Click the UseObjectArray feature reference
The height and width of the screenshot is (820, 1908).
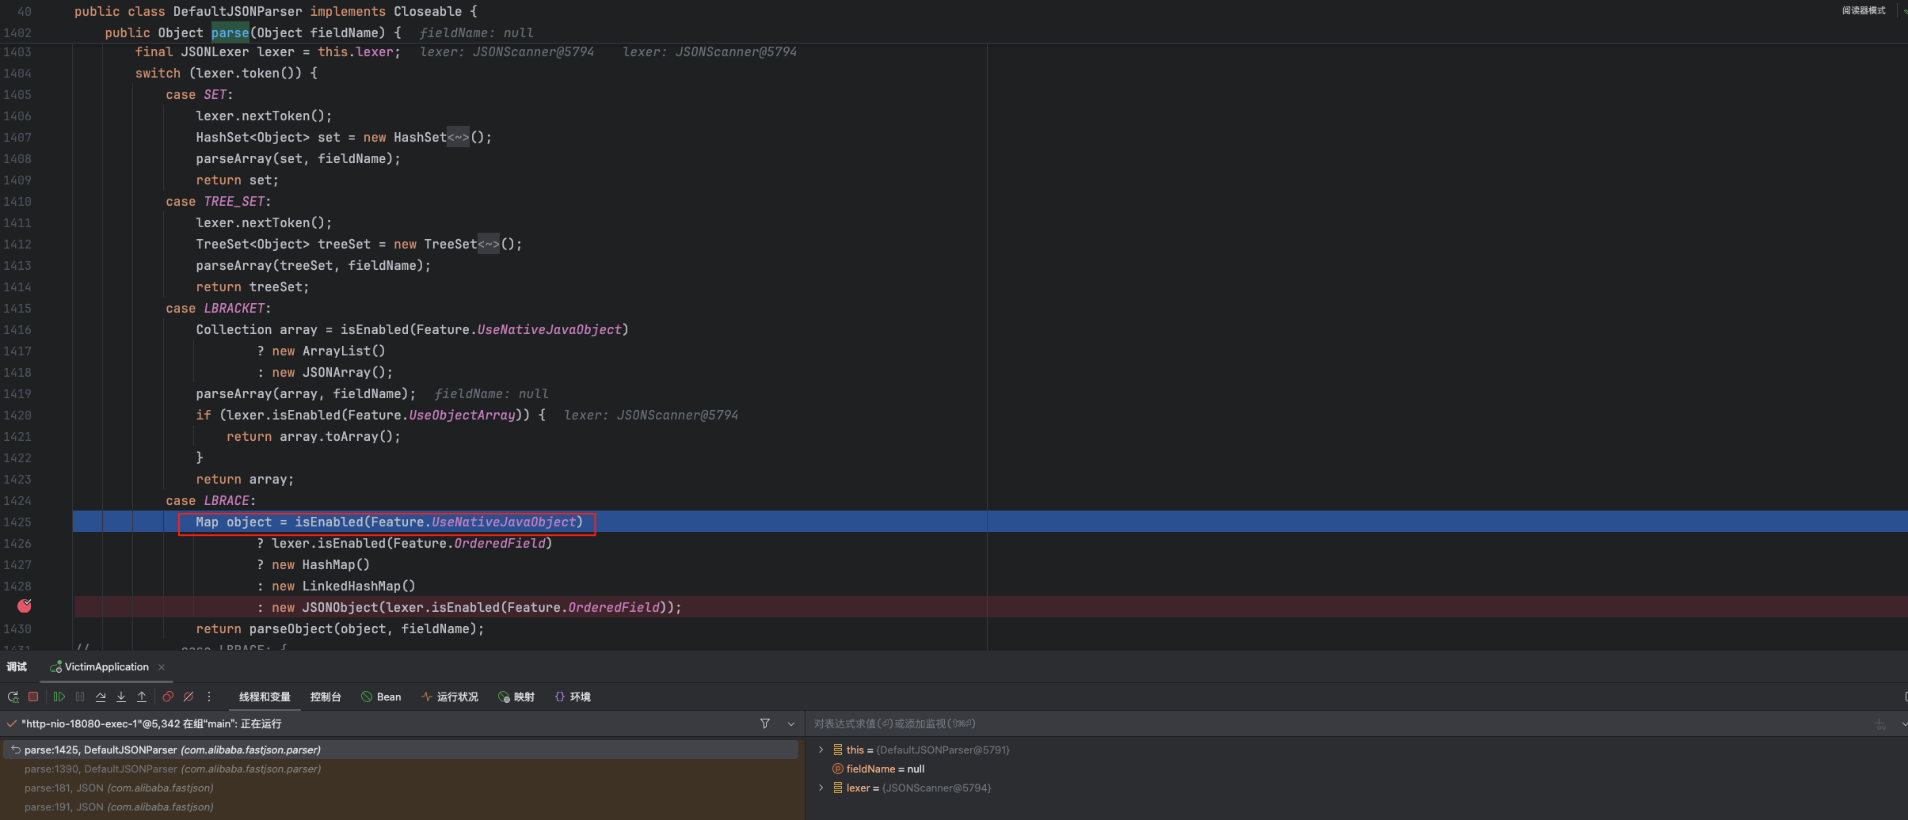click(462, 415)
